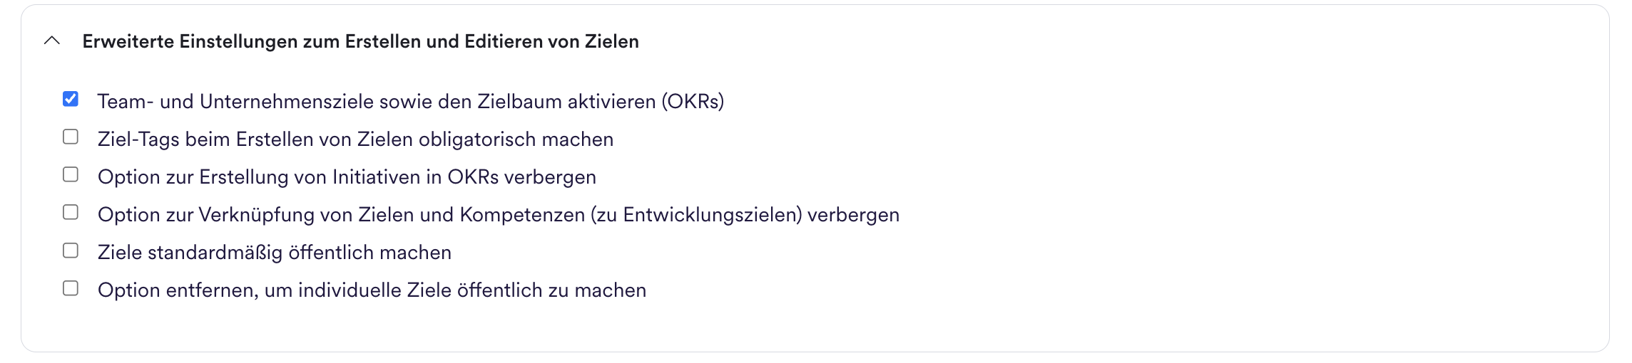1632x363 pixels.
Task: Tick Verknüpfung von Zielen und Kompetenzen checkbox
Action: coord(71,212)
